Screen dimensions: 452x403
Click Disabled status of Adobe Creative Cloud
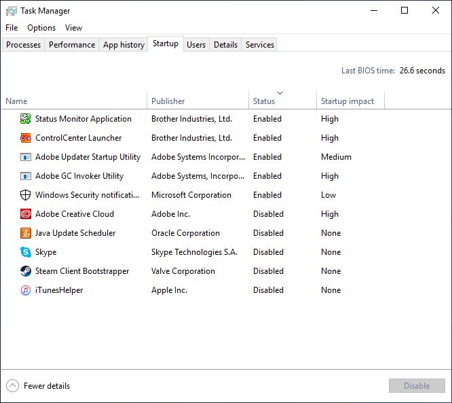(x=268, y=214)
